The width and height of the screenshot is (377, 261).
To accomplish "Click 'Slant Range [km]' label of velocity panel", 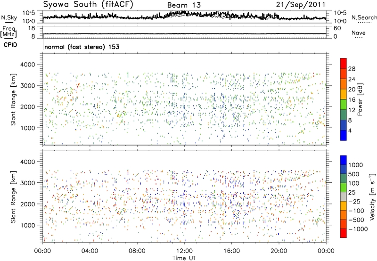I will pyautogui.click(x=13, y=196).
